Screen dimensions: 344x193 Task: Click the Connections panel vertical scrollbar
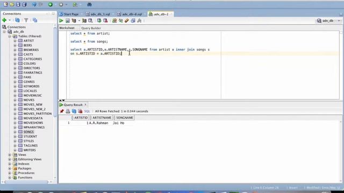[x=55, y=72]
